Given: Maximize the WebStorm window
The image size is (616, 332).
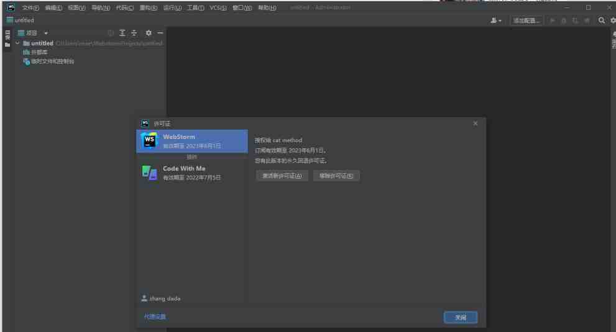Looking at the screenshot, I should [588, 7].
